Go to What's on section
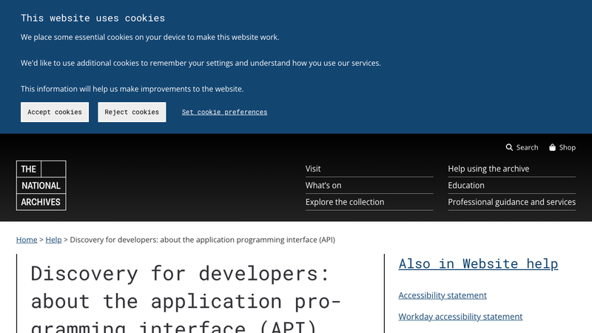 point(323,186)
